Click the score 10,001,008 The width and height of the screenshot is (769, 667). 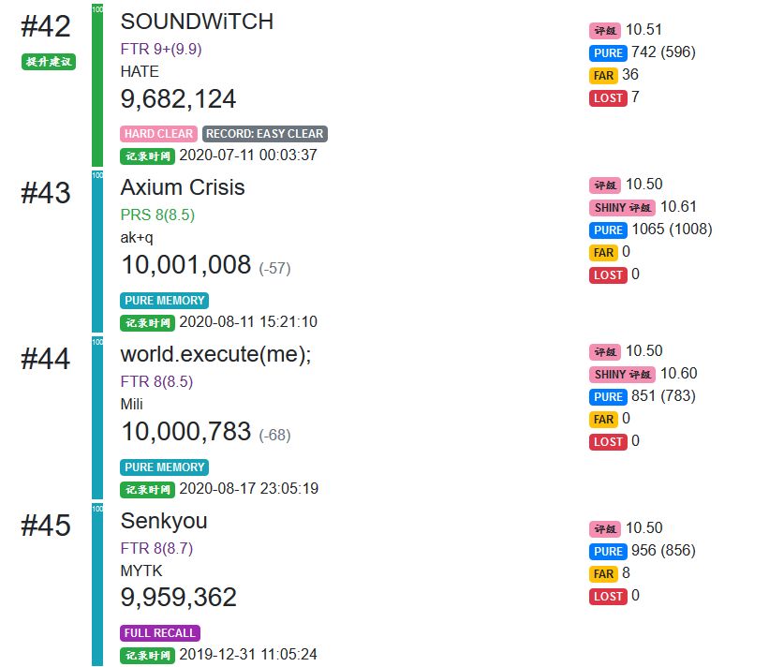(185, 265)
